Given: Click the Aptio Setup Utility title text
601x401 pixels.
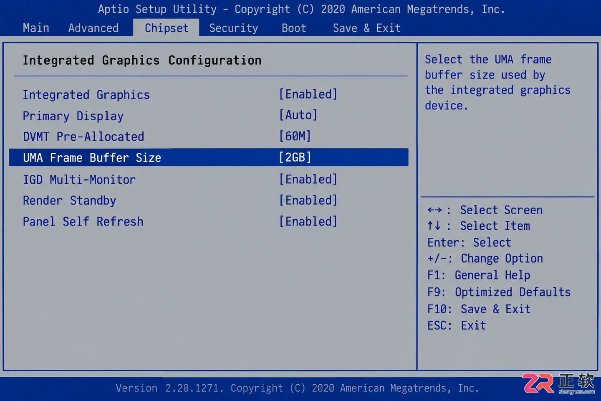Looking at the screenshot, I should pos(301,9).
